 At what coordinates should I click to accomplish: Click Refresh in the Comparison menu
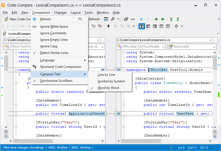coord(45,19)
